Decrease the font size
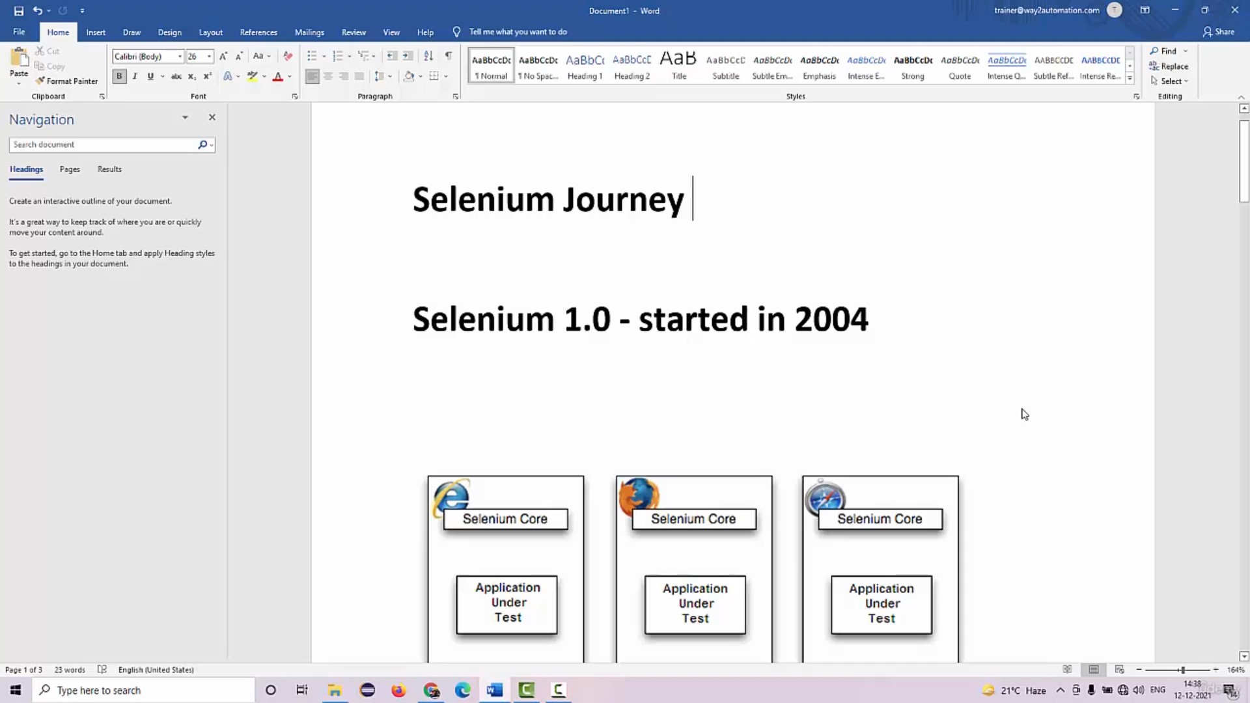The width and height of the screenshot is (1250, 703). pos(239,56)
